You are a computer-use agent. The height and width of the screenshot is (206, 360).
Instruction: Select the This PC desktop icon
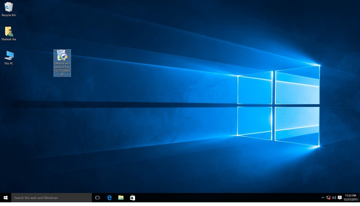(x=8, y=55)
